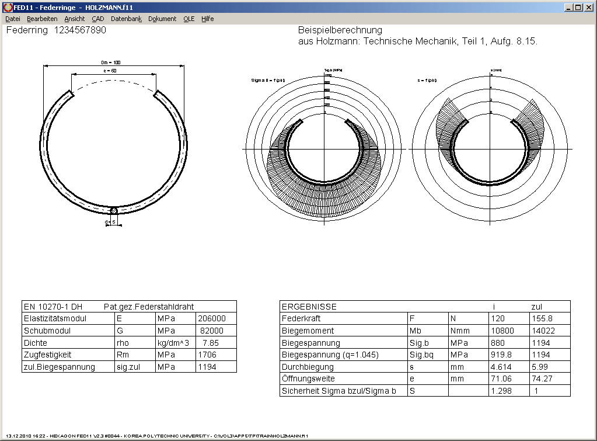Minimize the FED11 window

pos(569,8)
